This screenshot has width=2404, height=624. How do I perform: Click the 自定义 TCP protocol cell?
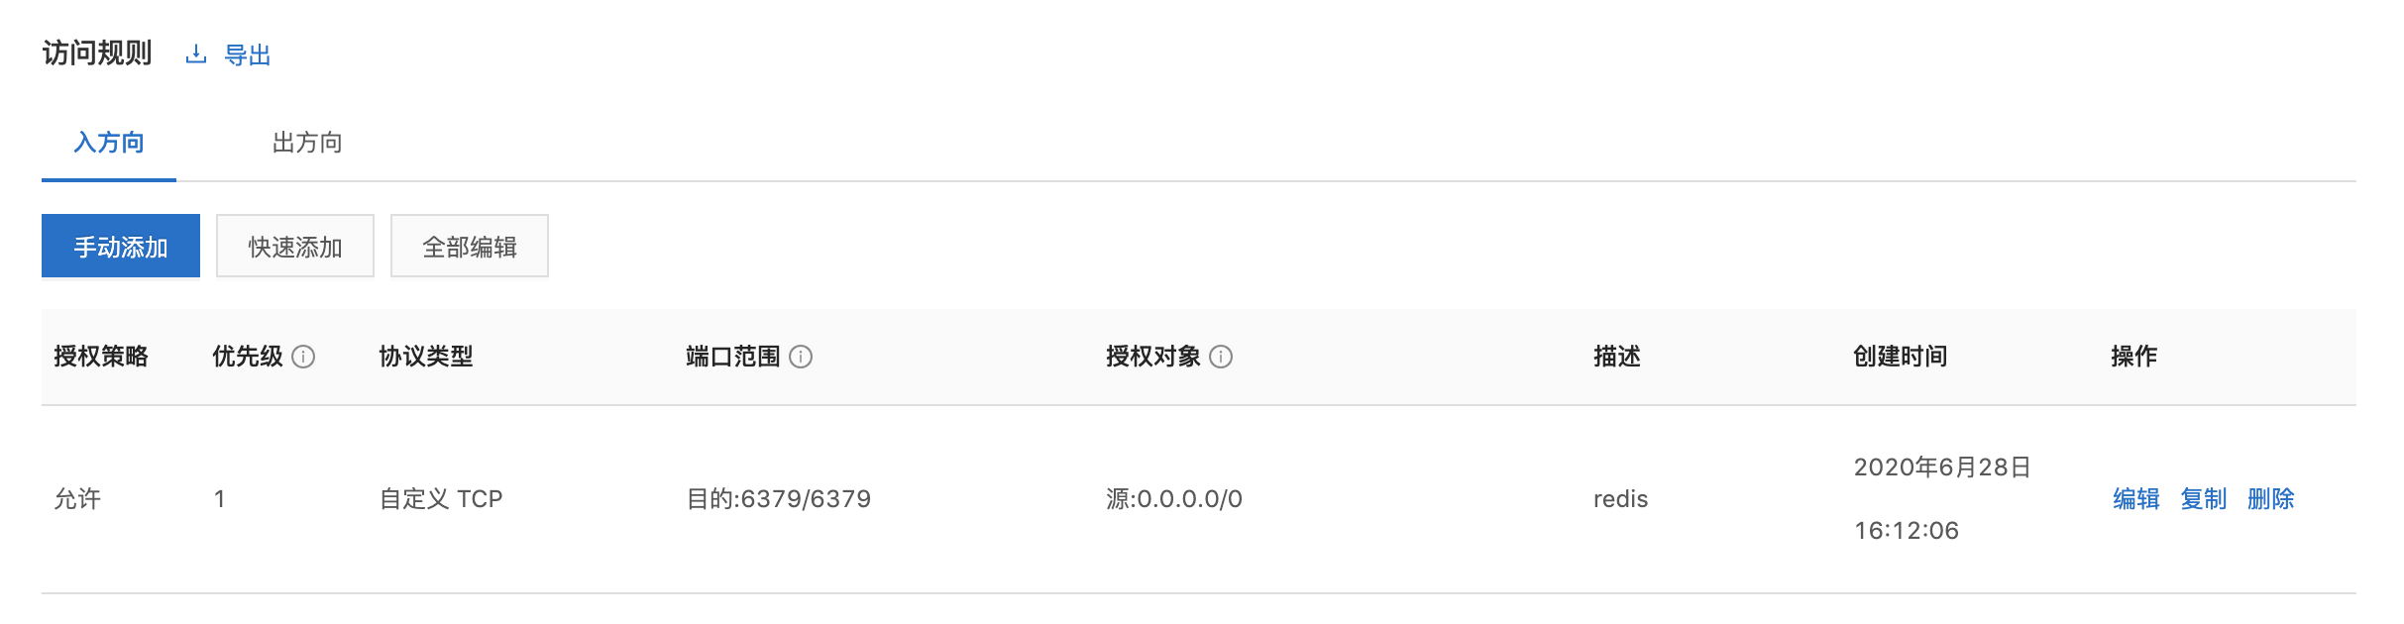(x=441, y=499)
